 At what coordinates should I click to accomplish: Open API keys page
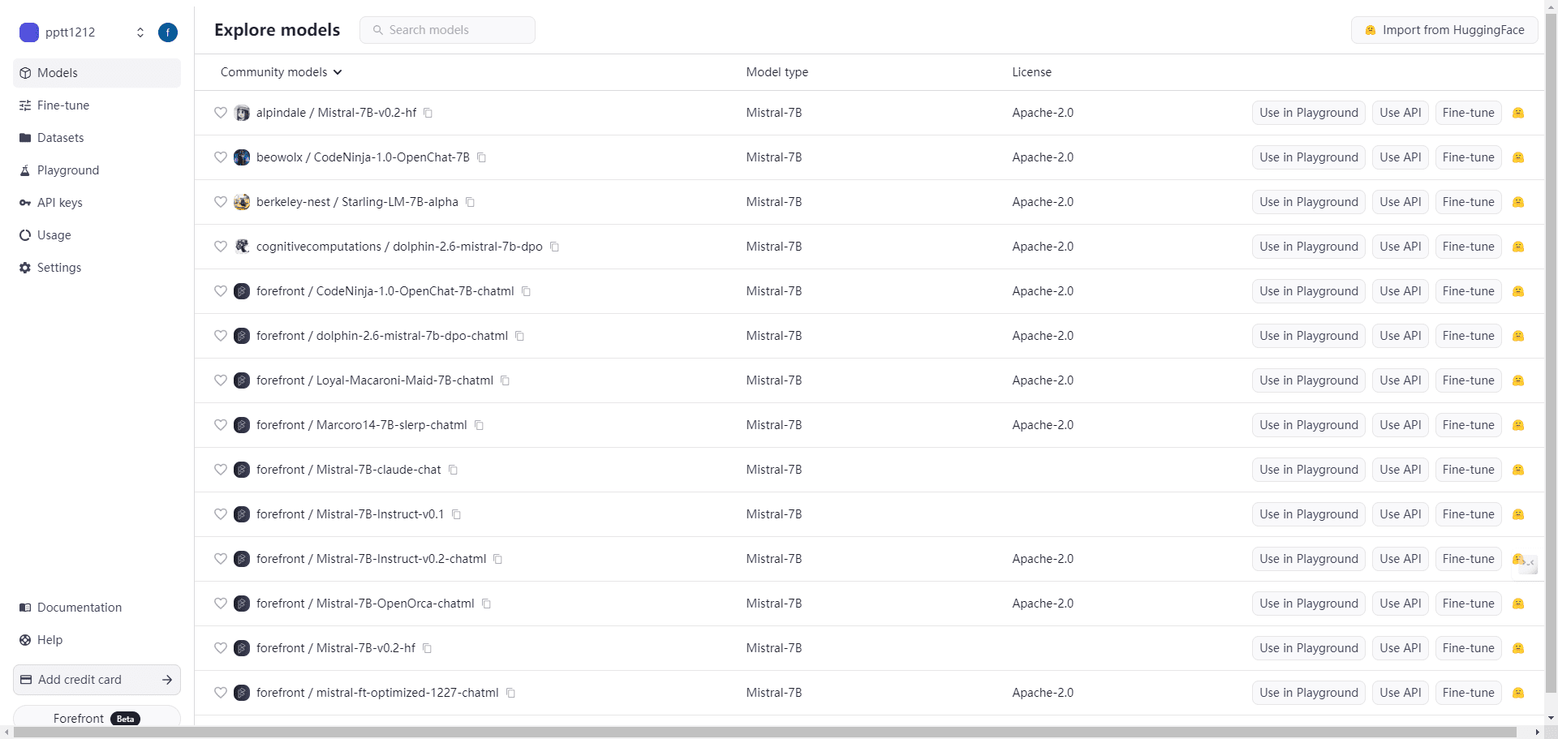click(x=97, y=203)
